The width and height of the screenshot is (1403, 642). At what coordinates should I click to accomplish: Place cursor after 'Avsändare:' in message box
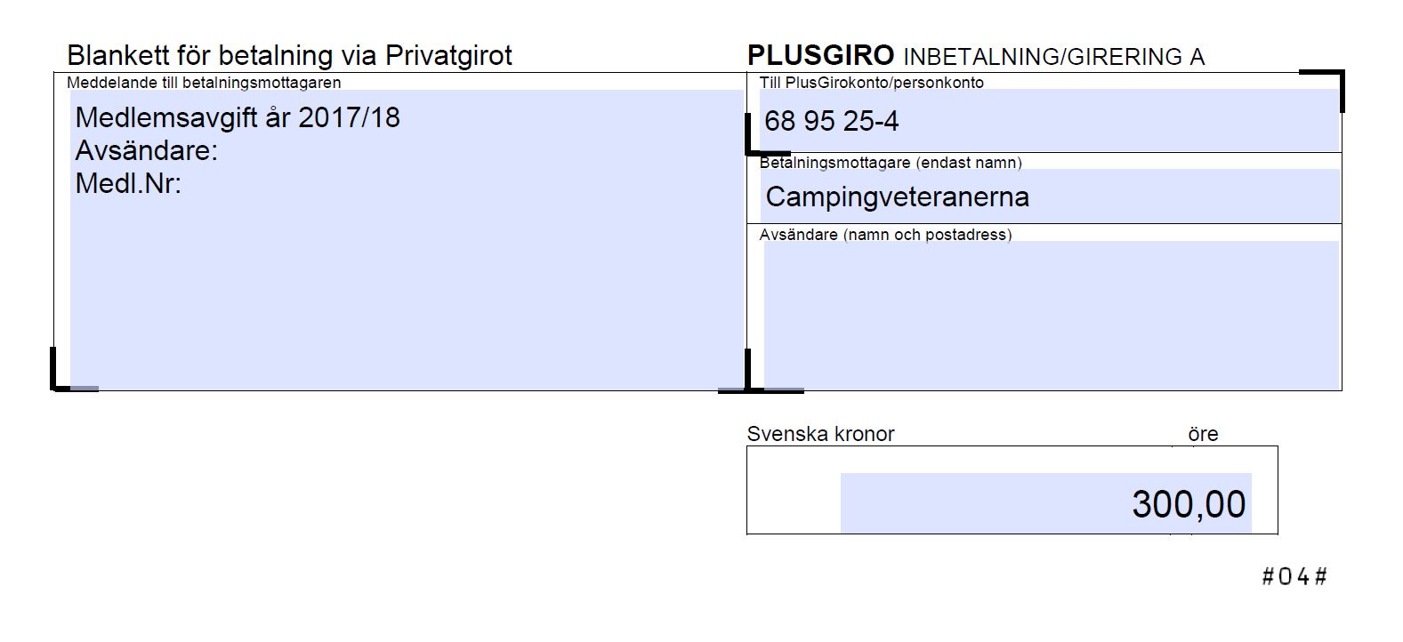tap(221, 150)
